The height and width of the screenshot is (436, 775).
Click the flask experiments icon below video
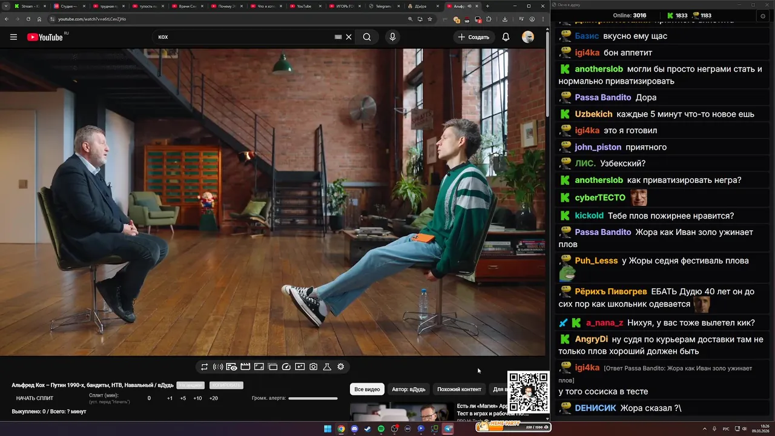327,366
